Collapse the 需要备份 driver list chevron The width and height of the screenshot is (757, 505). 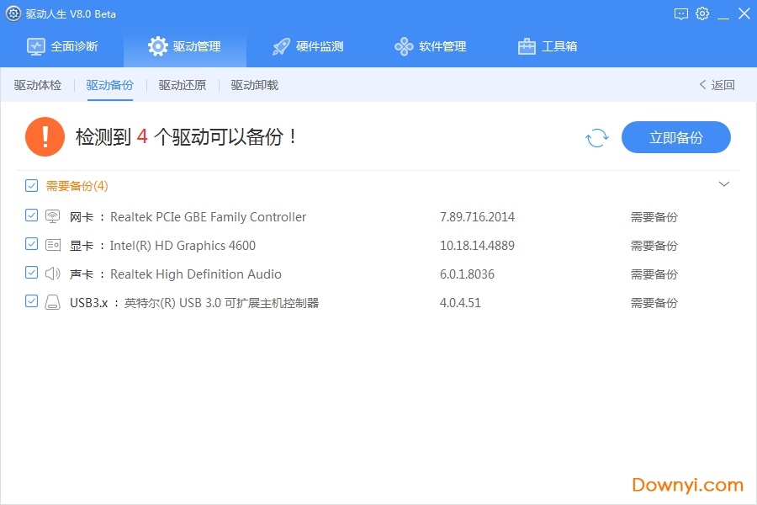[724, 183]
